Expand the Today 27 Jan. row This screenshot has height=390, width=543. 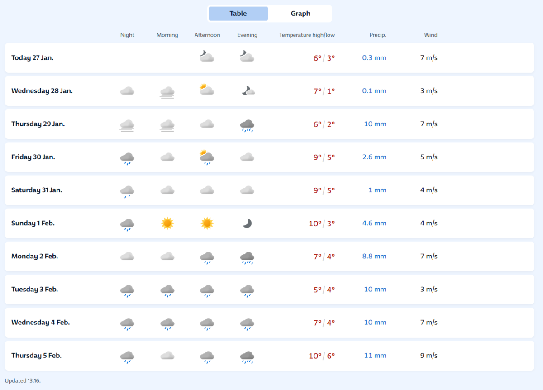[x=33, y=58]
